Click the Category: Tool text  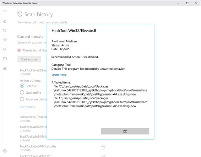click(x=61, y=65)
